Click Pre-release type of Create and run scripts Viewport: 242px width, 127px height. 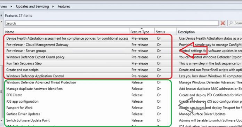click(140, 70)
